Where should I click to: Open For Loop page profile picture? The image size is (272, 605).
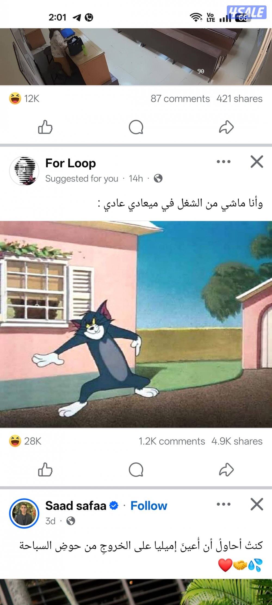(24, 171)
